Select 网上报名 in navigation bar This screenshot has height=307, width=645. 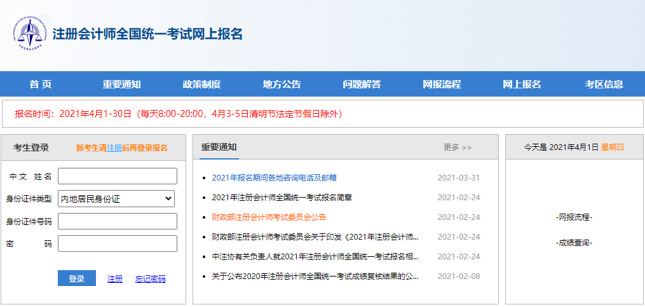(x=522, y=85)
